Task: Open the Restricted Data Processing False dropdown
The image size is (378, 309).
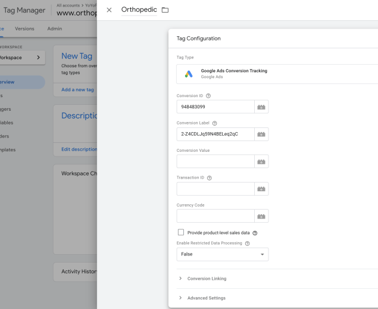Action: [x=223, y=254]
